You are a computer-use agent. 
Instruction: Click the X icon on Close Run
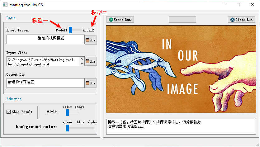[x=232, y=20]
